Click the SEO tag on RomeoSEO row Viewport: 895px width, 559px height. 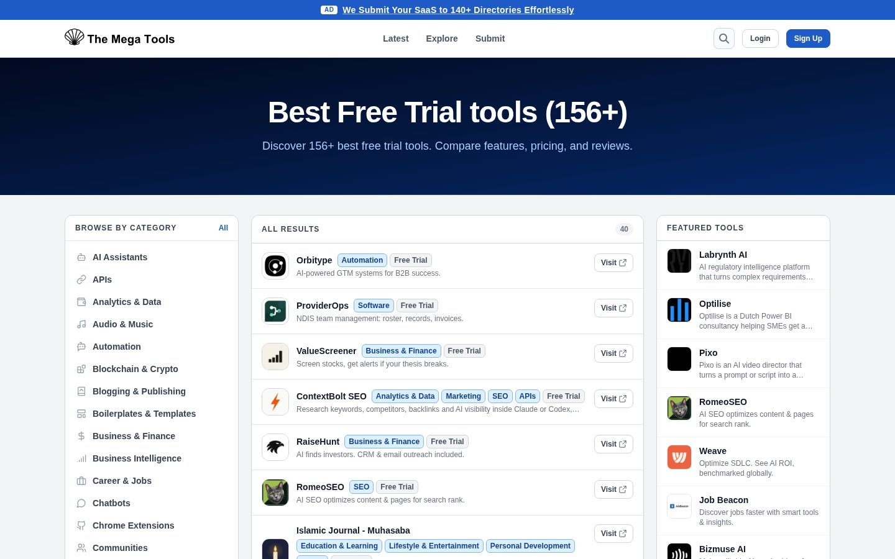(361, 487)
